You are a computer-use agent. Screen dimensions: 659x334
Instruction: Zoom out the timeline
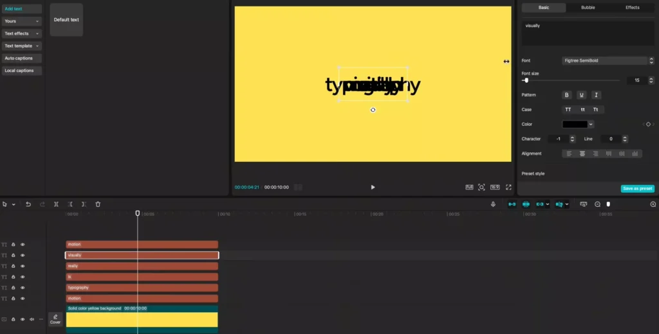(x=597, y=204)
